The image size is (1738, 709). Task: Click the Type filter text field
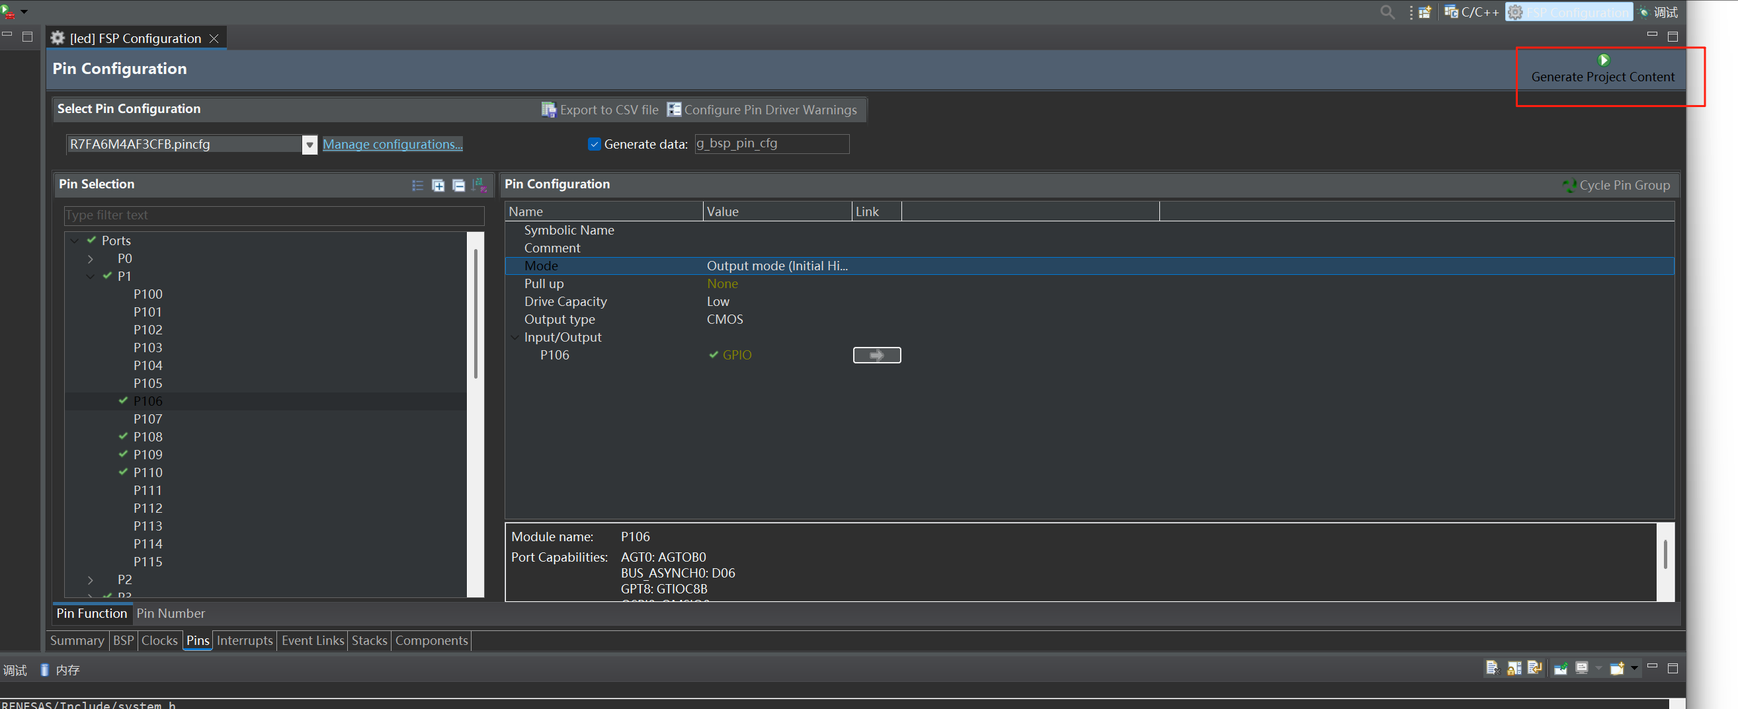tap(274, 215)
